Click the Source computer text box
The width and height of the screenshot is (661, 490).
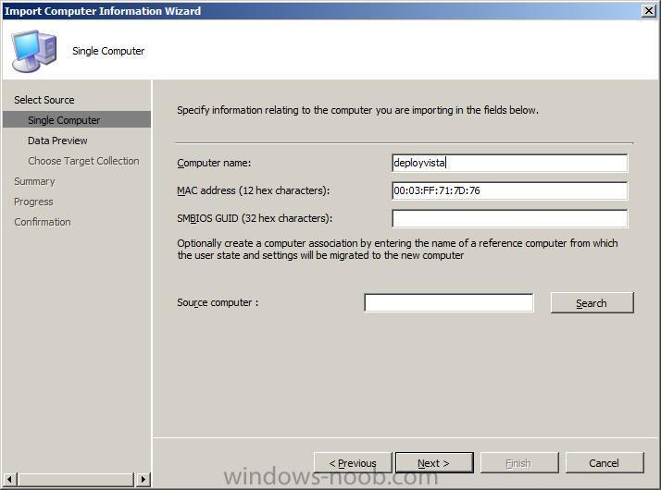click(448, 302)
